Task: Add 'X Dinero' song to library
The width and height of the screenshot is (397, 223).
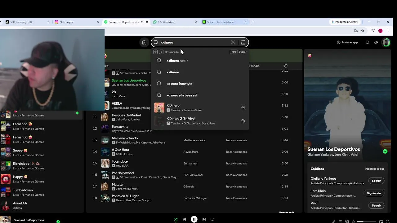Action: click(243, 107)
